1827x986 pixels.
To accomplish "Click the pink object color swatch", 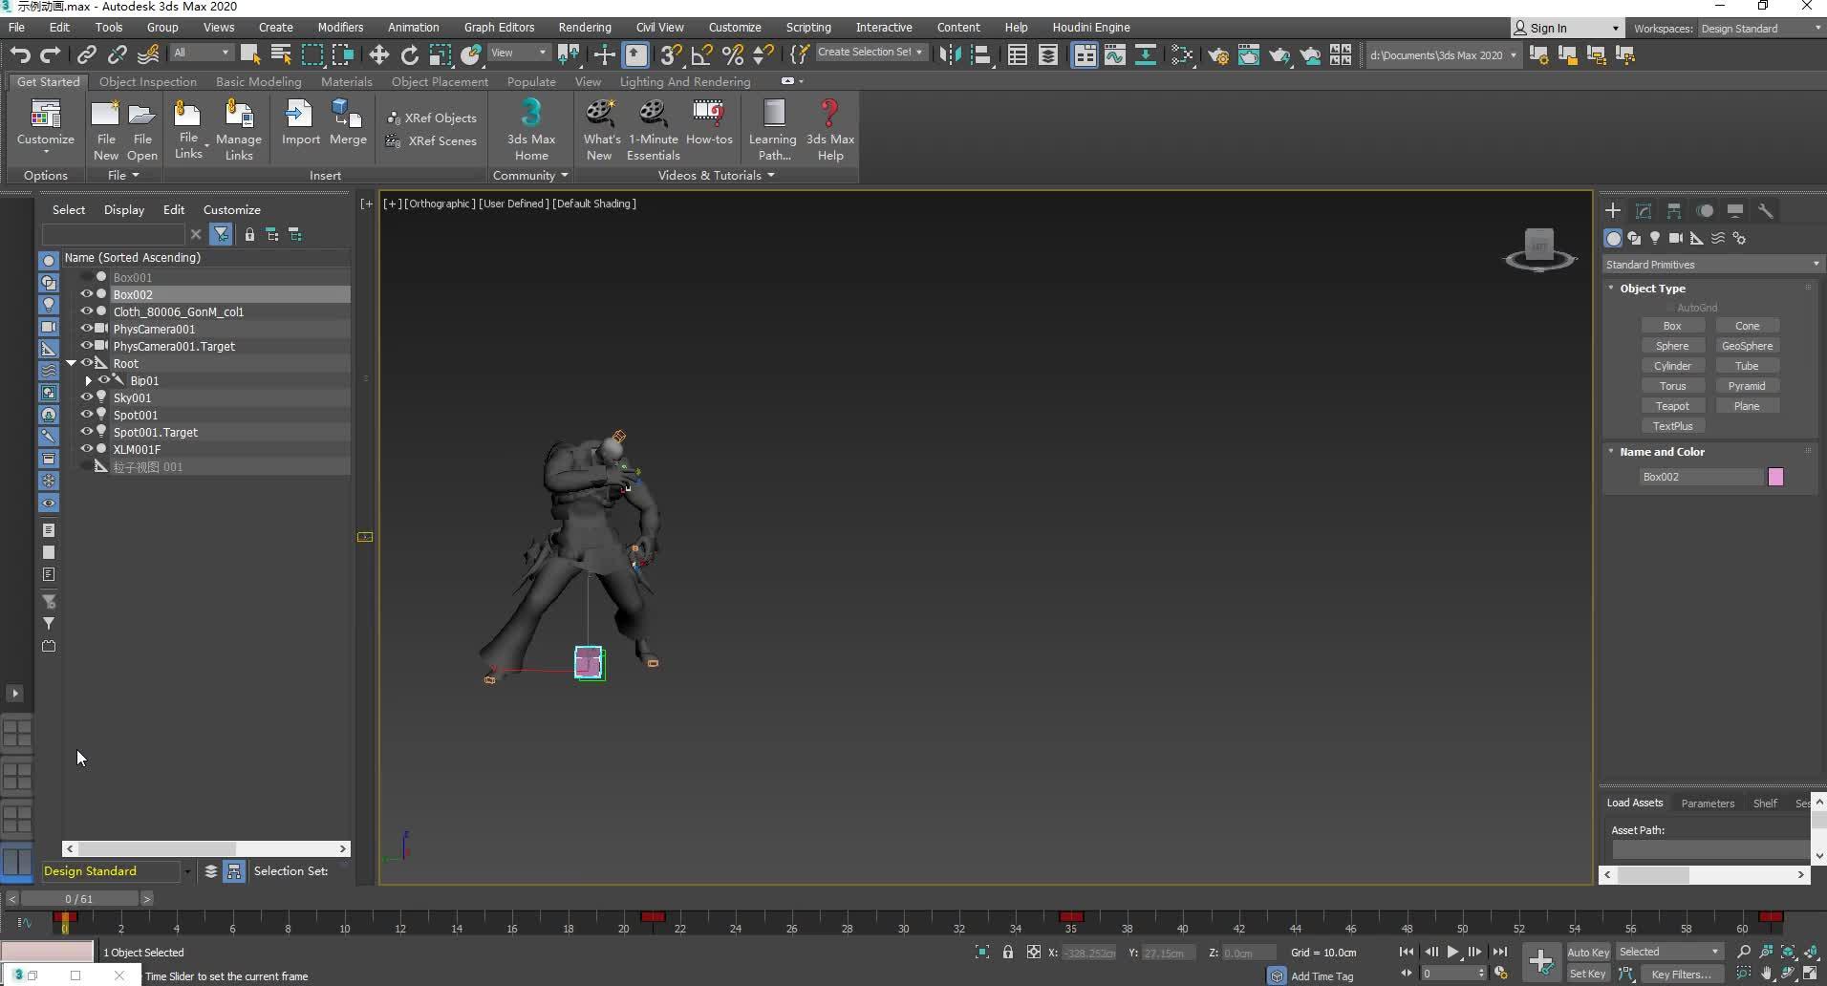I will point(1775,477).
